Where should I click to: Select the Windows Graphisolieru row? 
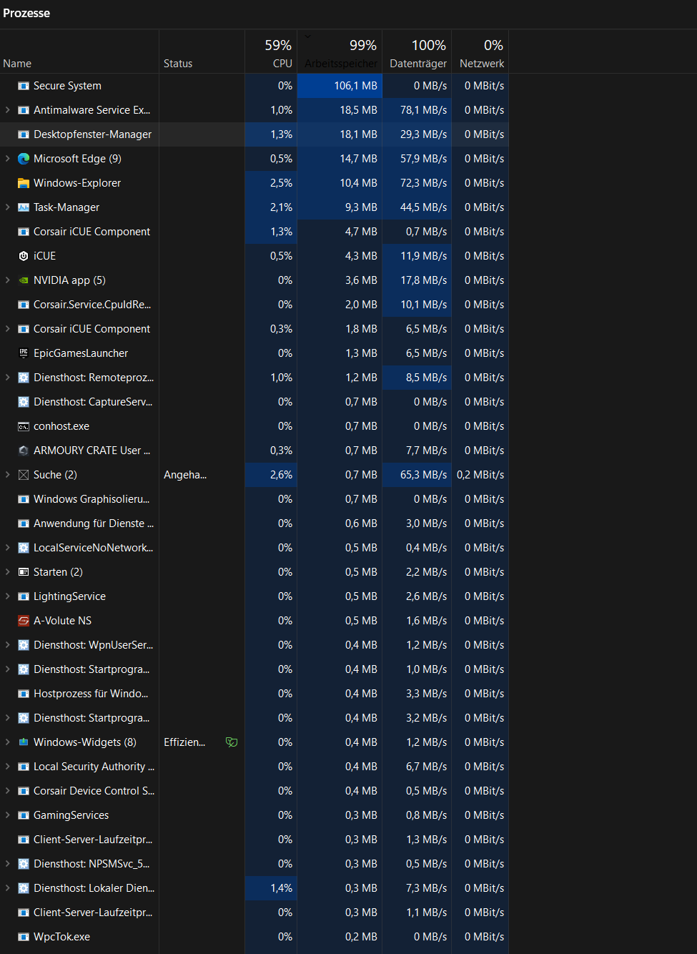click(254, 499)
